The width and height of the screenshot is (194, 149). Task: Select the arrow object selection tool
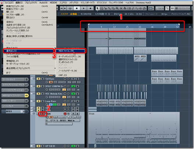[98, 8]
